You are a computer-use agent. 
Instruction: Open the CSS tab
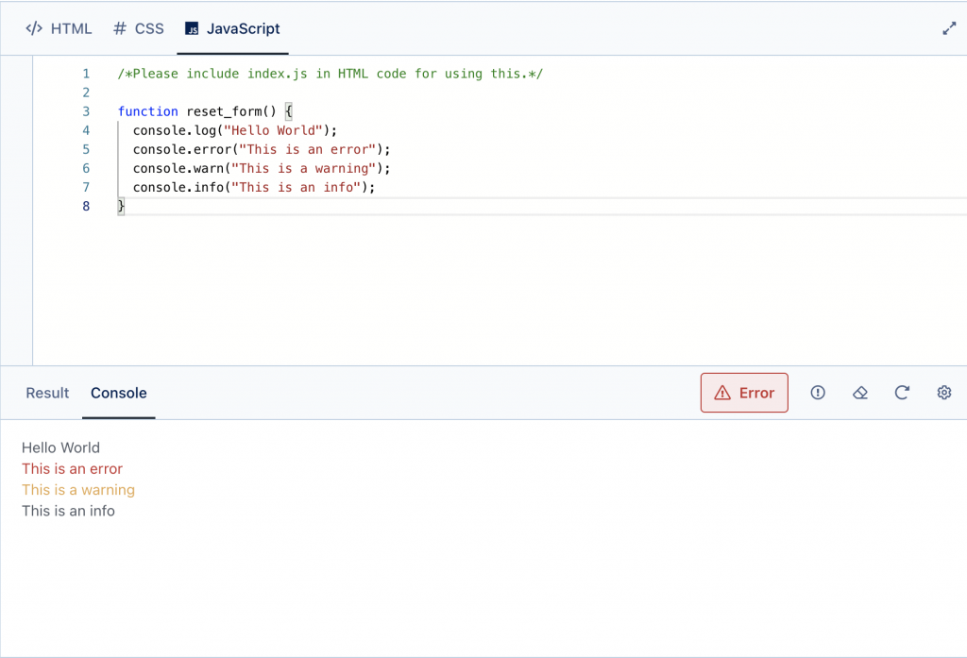coord(138,28)
